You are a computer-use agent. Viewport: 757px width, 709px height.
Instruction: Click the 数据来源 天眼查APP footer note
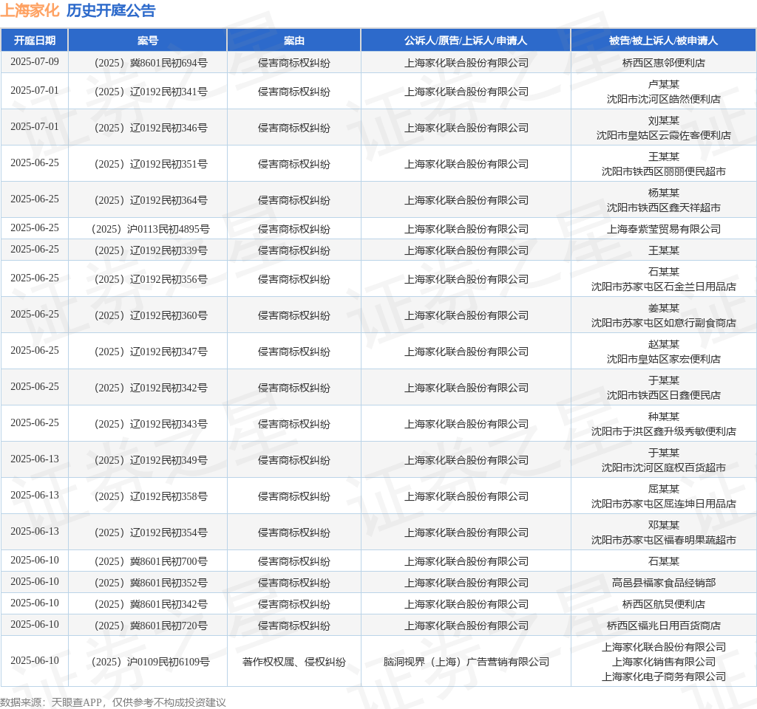pyautogui.click(x=113, y=702)
